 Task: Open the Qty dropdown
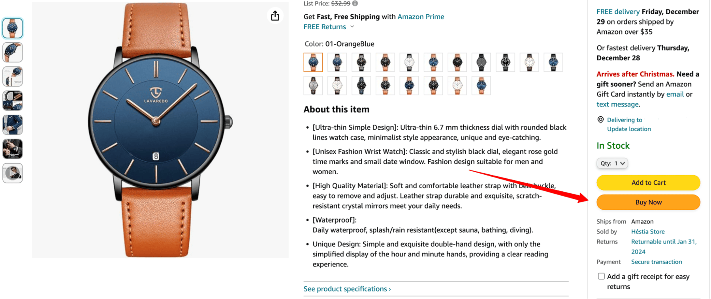pyautogui.click(x=612, y=163)
